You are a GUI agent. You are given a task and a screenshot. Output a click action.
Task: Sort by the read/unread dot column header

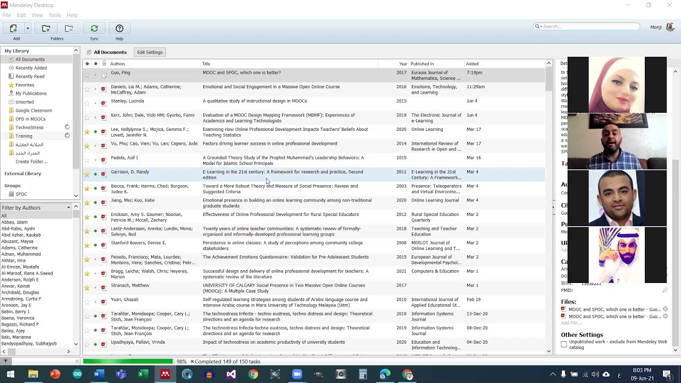[x=96, y=64]
